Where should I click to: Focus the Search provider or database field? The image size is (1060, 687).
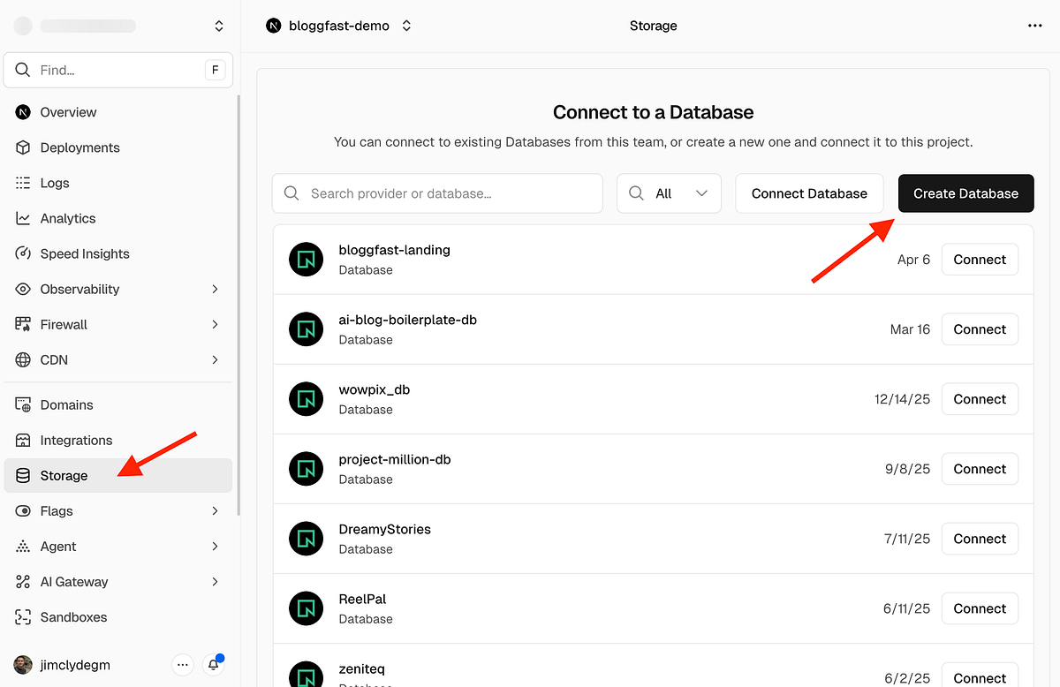437,193
